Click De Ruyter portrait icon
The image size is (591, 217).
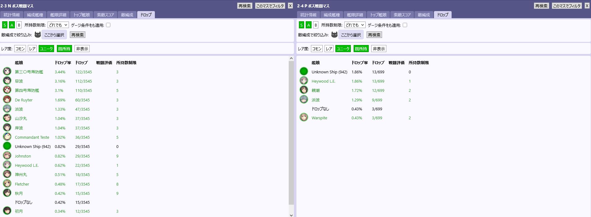pyautogui.click(x=7, y=100)
